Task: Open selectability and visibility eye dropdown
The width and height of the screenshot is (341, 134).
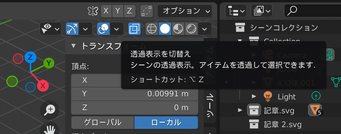Action: 51,29
